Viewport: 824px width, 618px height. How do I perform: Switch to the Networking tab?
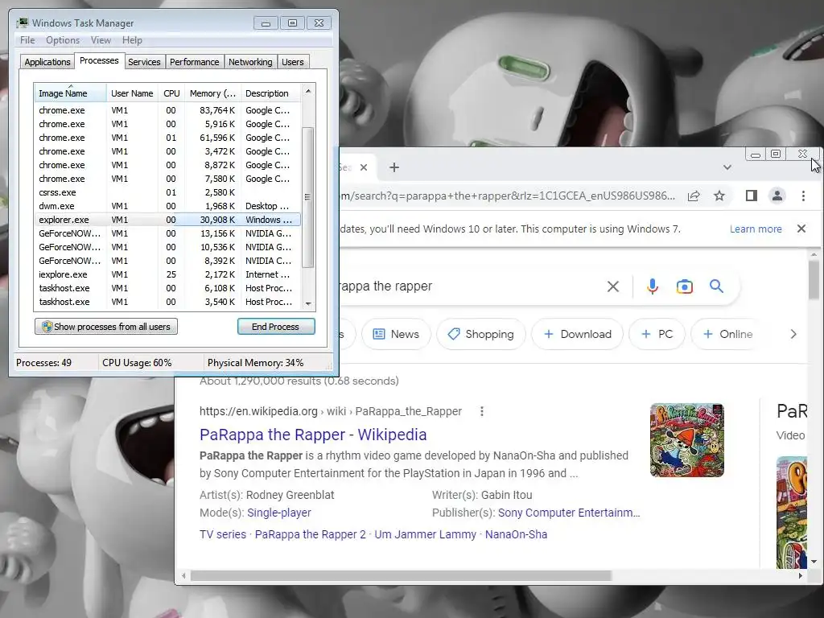coord(250,62)
